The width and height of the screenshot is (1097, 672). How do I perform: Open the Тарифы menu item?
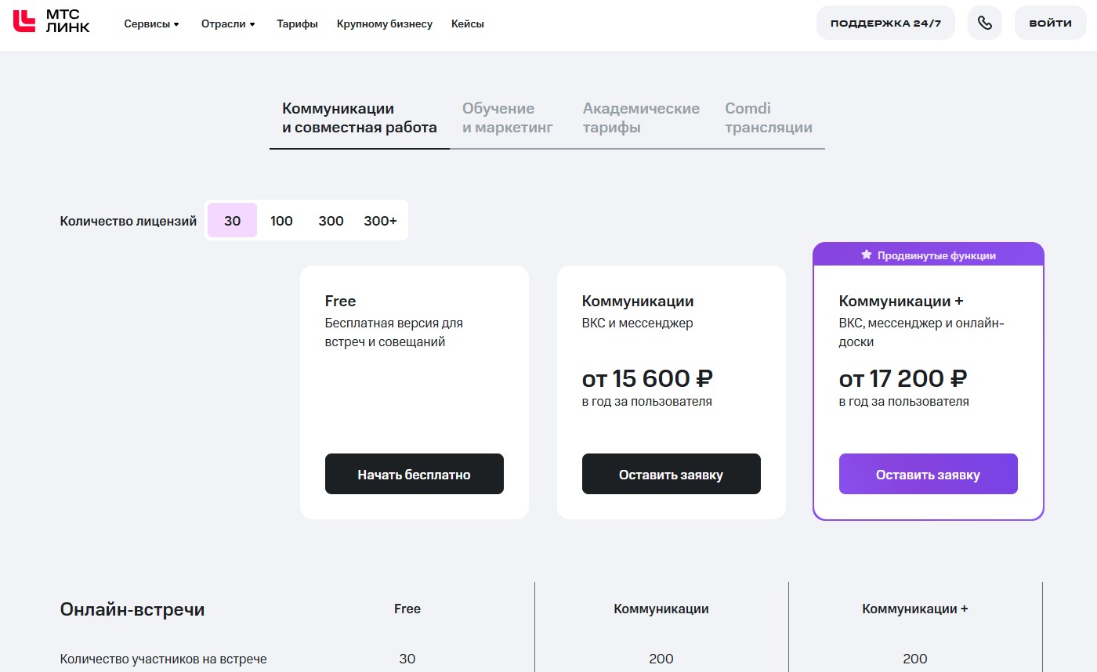tap(297, 24)
